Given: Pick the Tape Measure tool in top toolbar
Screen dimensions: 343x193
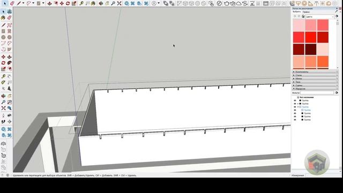Looking at the screenshot, I should (x=81, y=3).
